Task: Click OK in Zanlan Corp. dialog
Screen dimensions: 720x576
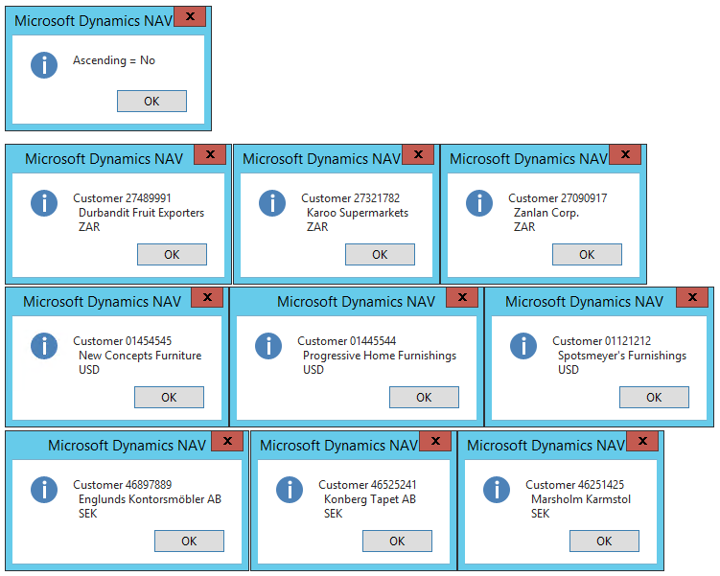Action: tap(587, 254)
